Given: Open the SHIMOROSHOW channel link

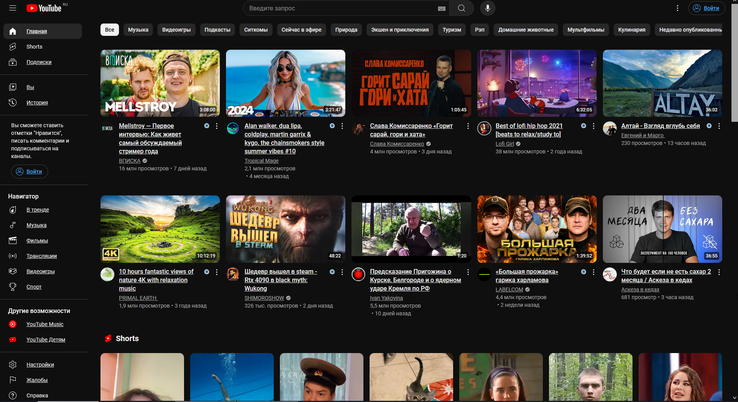Looking at the screenshot, I should click(x=264, y=298).
